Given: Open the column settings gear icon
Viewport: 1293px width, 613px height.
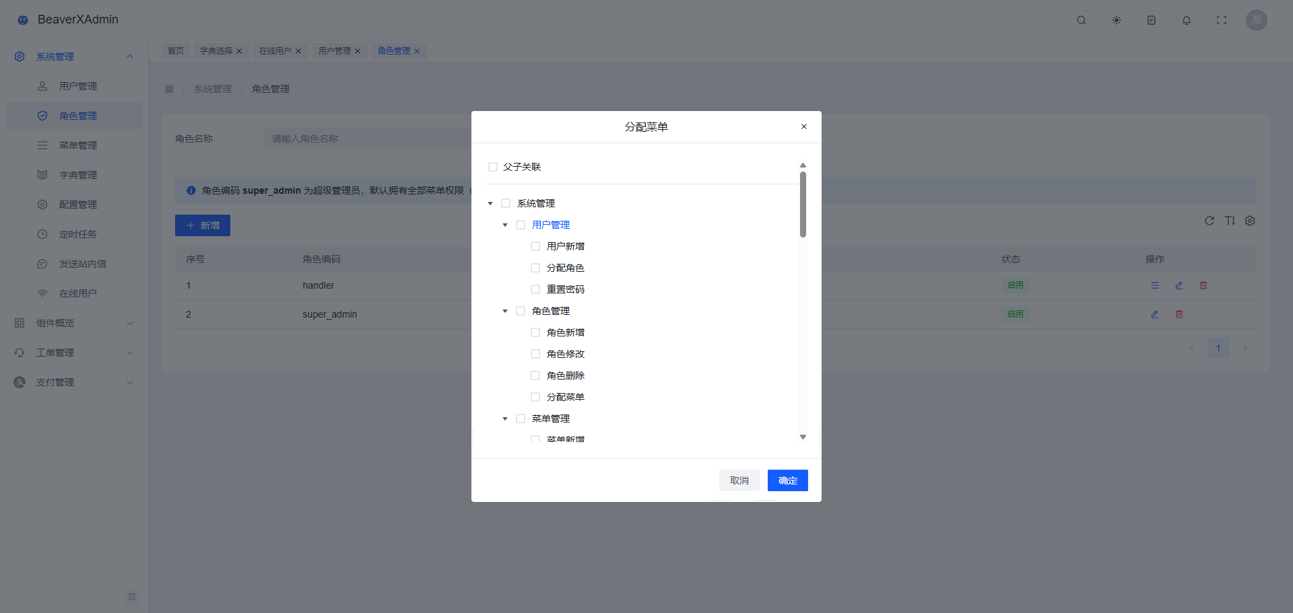Looking at the screenshot, I should (x=1250, y=221).
